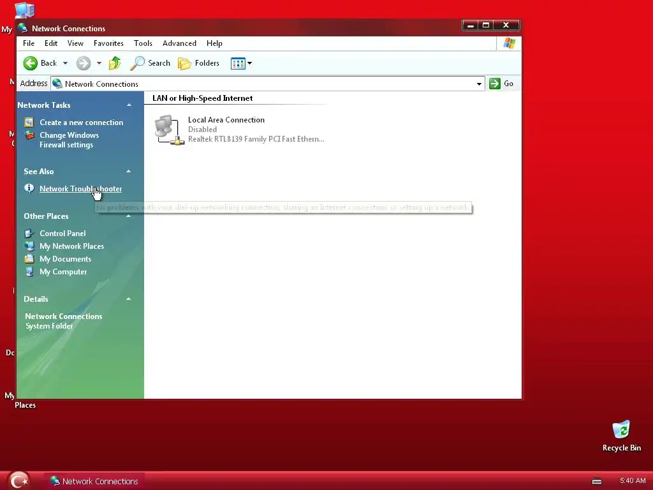Open the Forward history dropdown arrow
This screenshot has height=490, width=653.
point(99,63)
